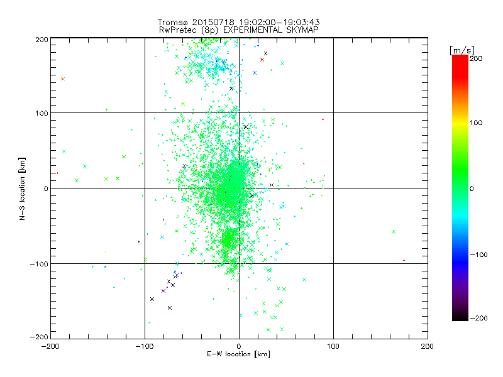Click the lone green X marker at far right
The image size is (503, 377).
coord(394,232)
